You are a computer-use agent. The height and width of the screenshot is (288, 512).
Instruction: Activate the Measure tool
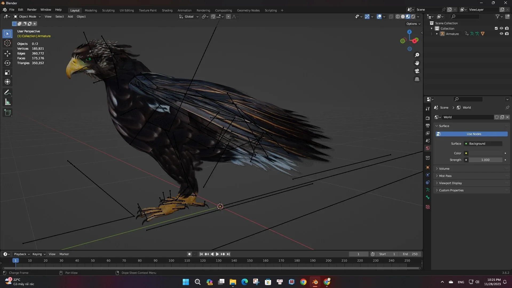(x=7, y=102)
